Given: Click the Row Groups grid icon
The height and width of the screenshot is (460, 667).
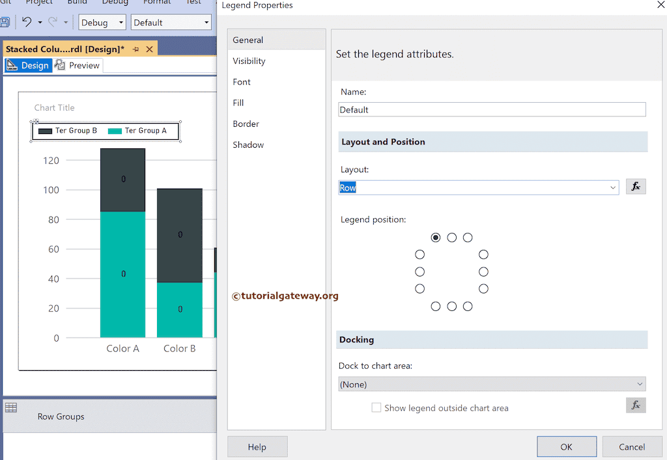Looking at the screenshot, I should pos(11,407).
